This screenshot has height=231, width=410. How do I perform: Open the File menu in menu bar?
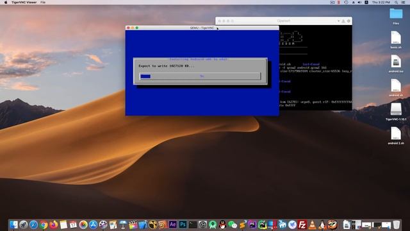[x=43, y=3]
